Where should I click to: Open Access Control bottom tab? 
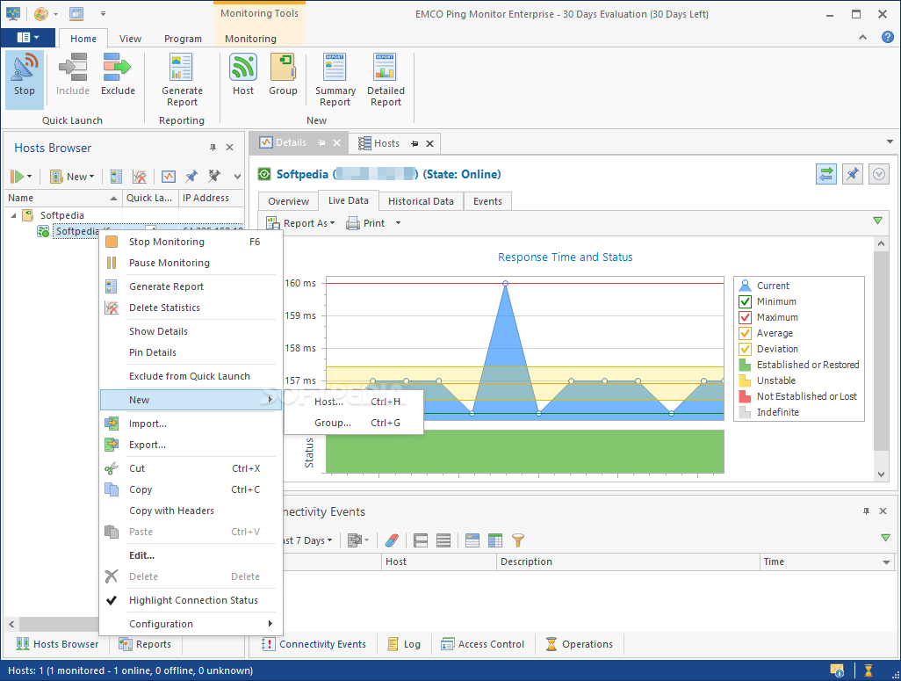(x=483, y=644)
